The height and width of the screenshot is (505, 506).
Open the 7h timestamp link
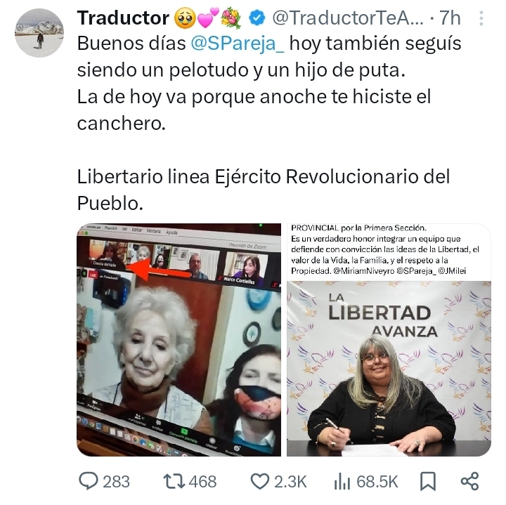coord(450,18)
